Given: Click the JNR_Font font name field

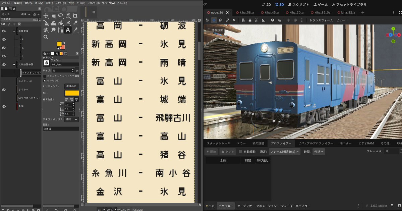Looking at the screenshot, I should tap(65, 65).
